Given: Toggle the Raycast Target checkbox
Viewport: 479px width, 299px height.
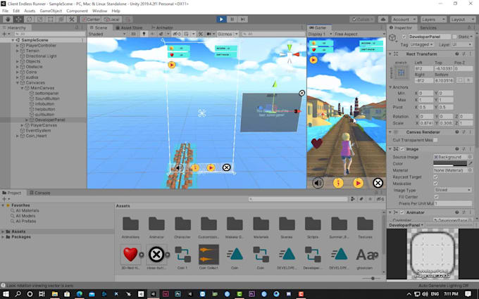Looking at the screenshot, I should (x=436, y=177).
